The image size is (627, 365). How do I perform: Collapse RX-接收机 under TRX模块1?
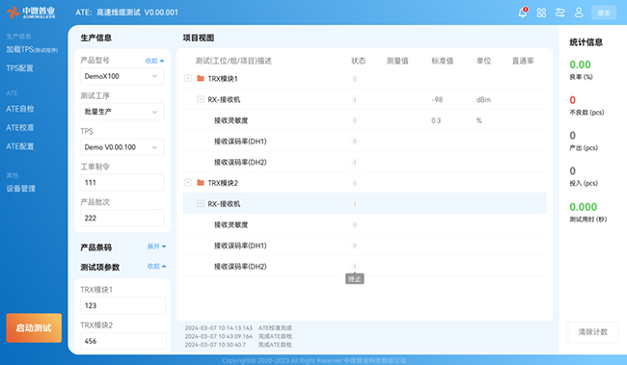pos(201,99)
